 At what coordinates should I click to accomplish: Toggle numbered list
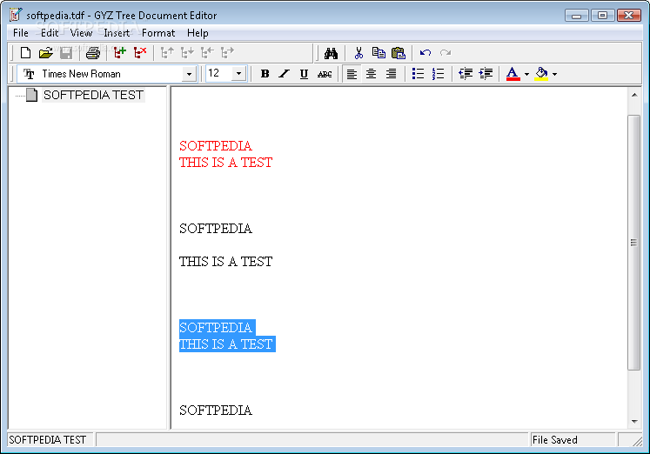tap(438, 74)
